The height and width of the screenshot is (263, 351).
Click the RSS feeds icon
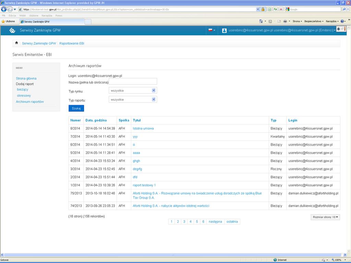[270, 21]
